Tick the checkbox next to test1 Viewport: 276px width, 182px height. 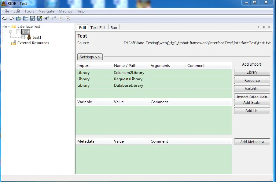tap(23, 37)
